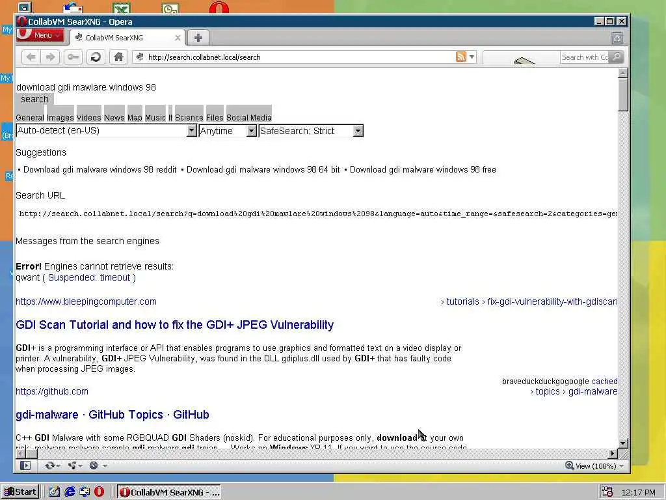Open the View (100%) zoom dropdown

click(600, 466)
